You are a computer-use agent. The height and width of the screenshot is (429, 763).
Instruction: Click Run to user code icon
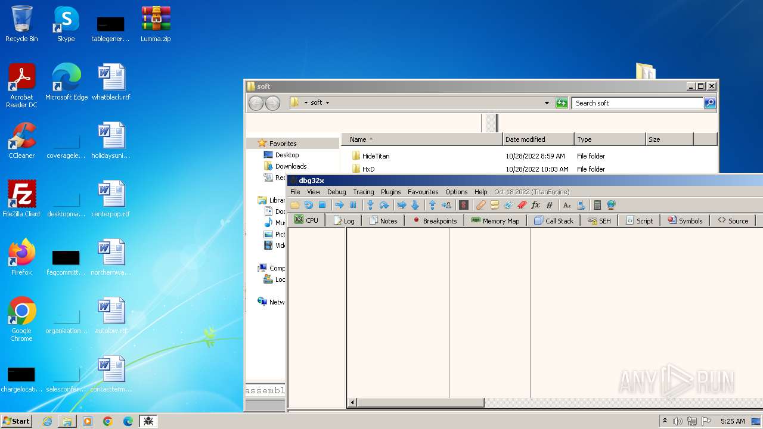pyautogui.click(x=446, y=205)
